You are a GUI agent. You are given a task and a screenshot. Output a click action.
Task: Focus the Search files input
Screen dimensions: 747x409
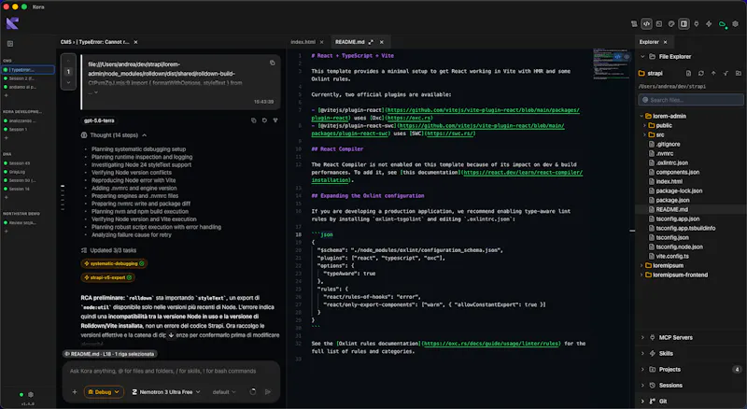[x=691, y=100]
